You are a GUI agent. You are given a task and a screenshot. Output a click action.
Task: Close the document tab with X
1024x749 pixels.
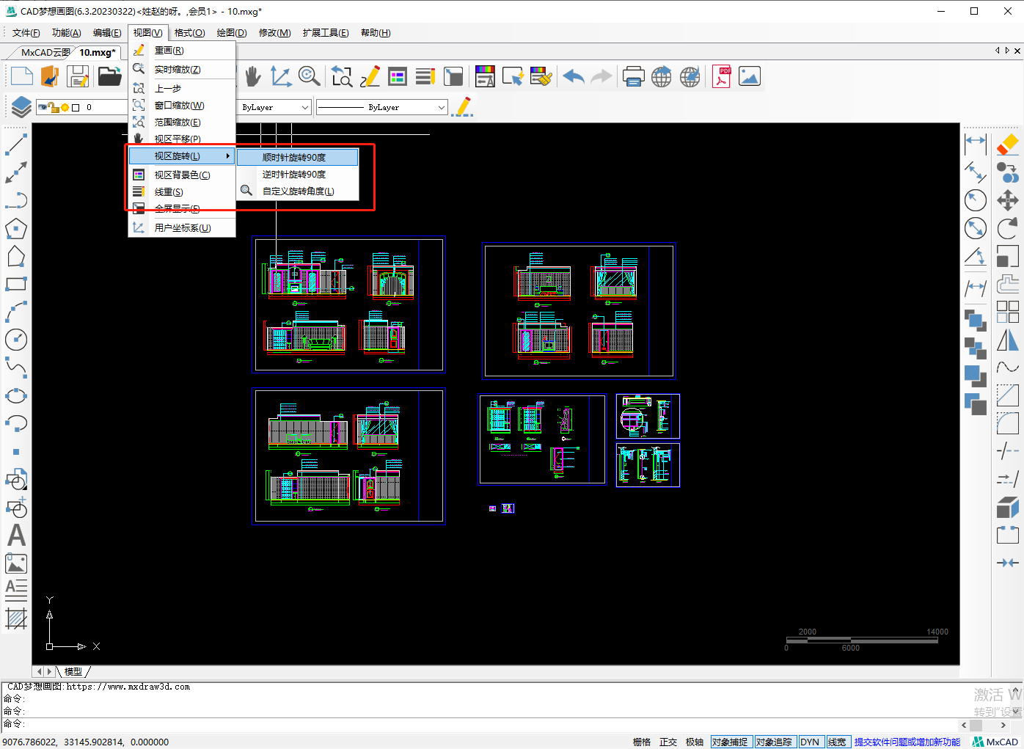pyautogui.click(x=1016, y=50)
